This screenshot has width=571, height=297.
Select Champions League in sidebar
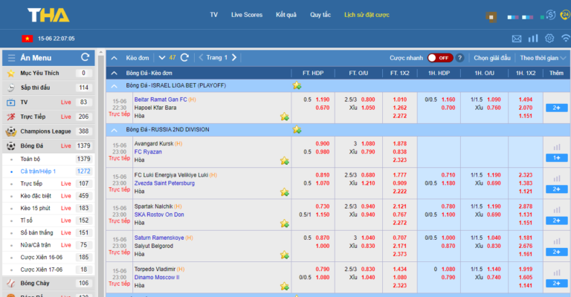pyautogui.click(x=46, y=131)
